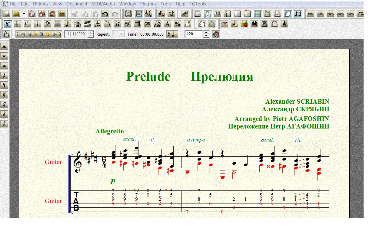
Task: Activate the Chord tool labeled CM7
Action: click(147, 24)
